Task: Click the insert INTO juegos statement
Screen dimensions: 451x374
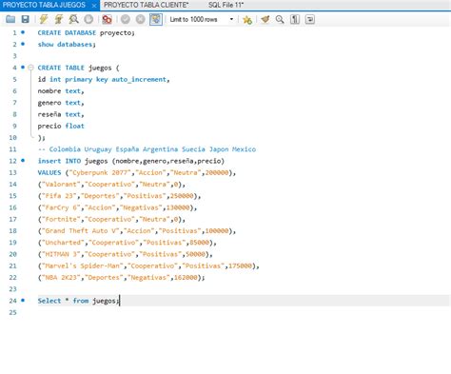Action: coord(131,161)
